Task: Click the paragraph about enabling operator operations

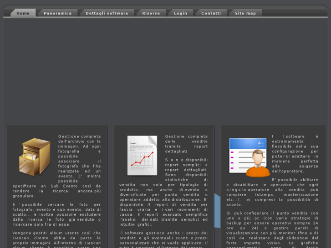Action: tap(272, 192)
